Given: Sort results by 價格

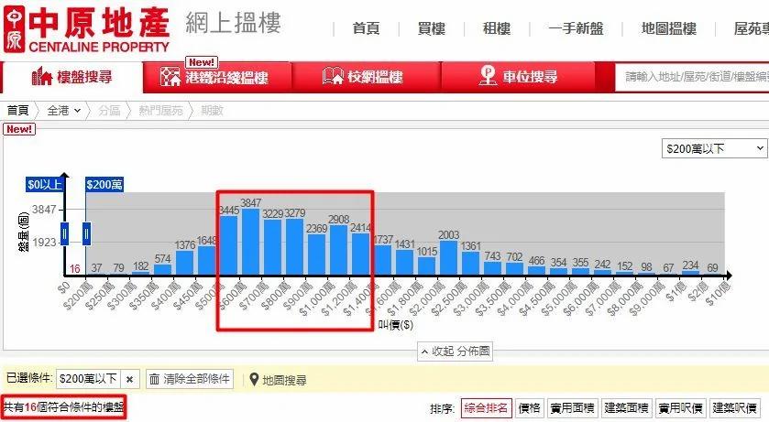Looking at the screenshot, I should click(529, 408).
